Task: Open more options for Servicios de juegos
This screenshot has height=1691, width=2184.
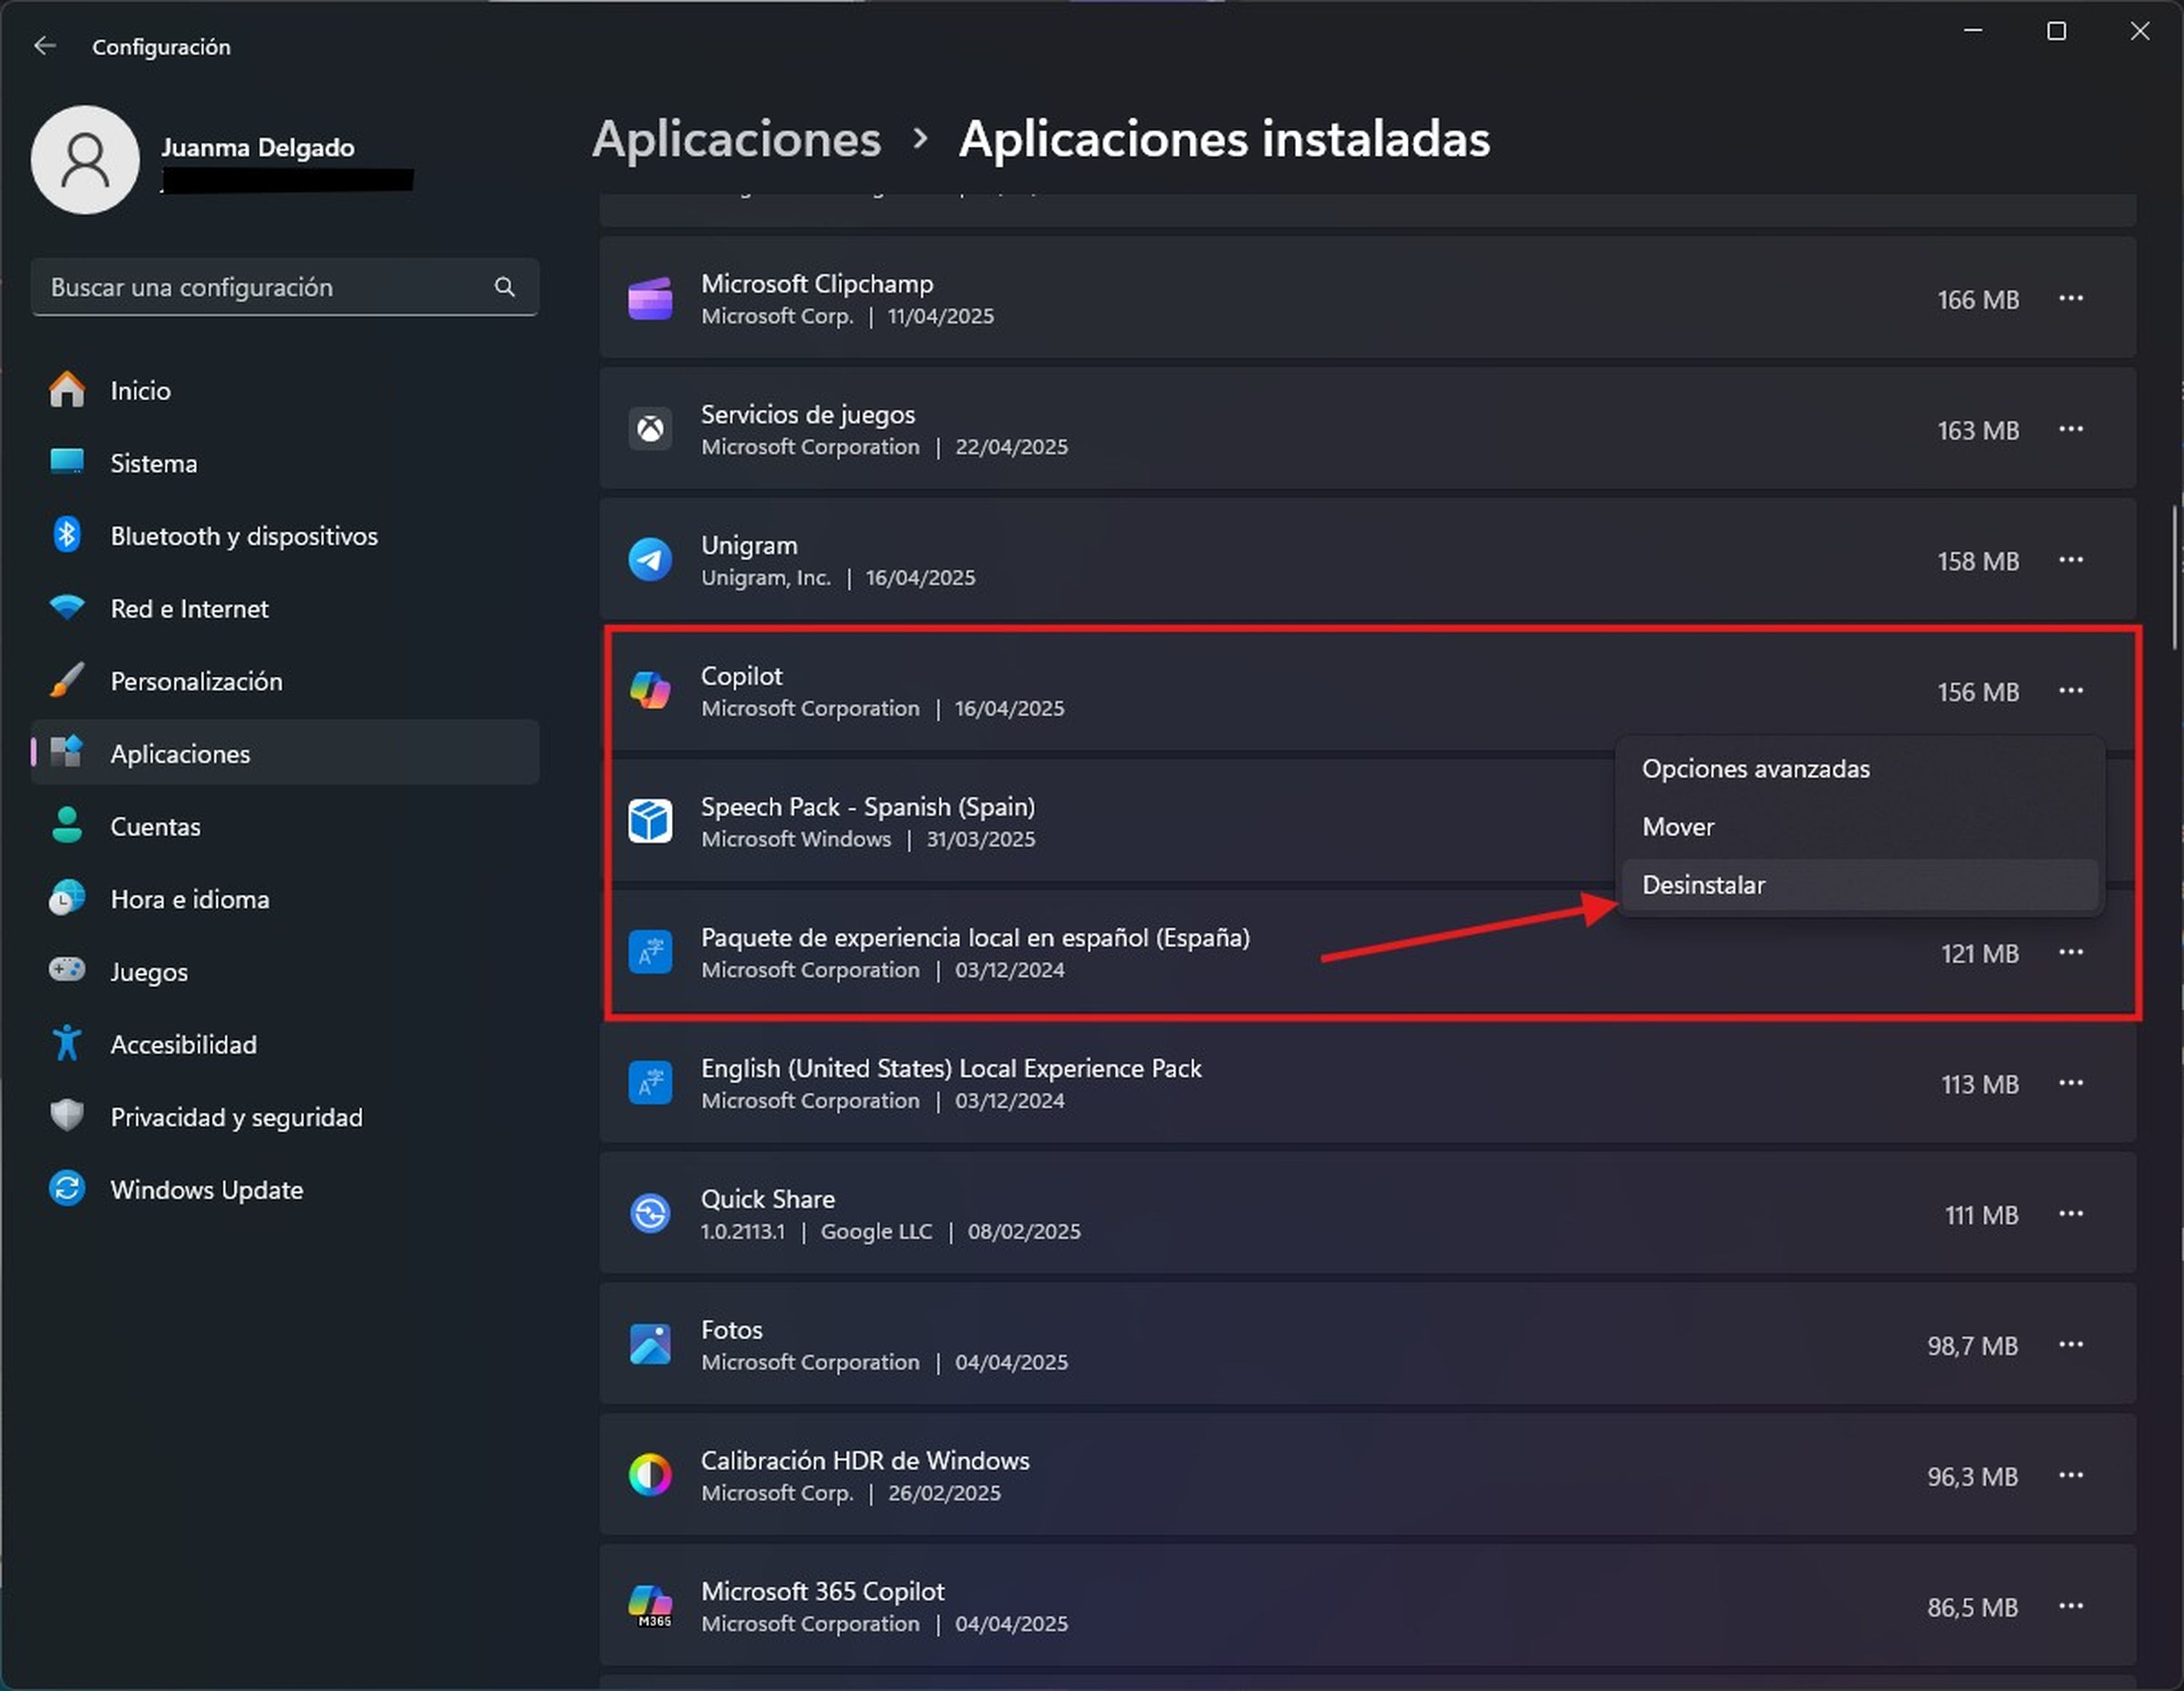Action: 2071,429
